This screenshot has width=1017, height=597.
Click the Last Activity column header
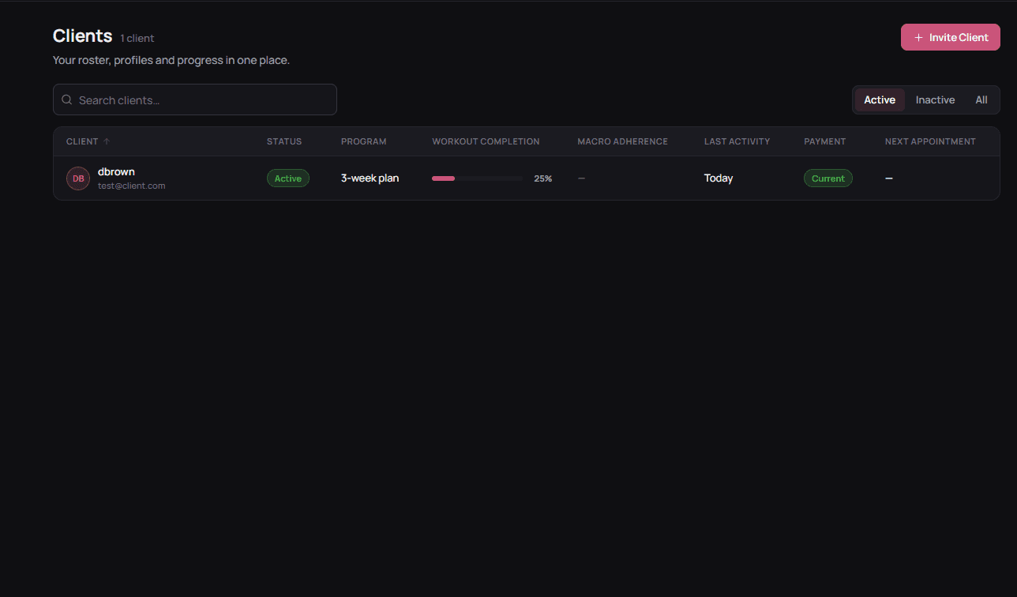pyautogui.click(x=737, y=142)
